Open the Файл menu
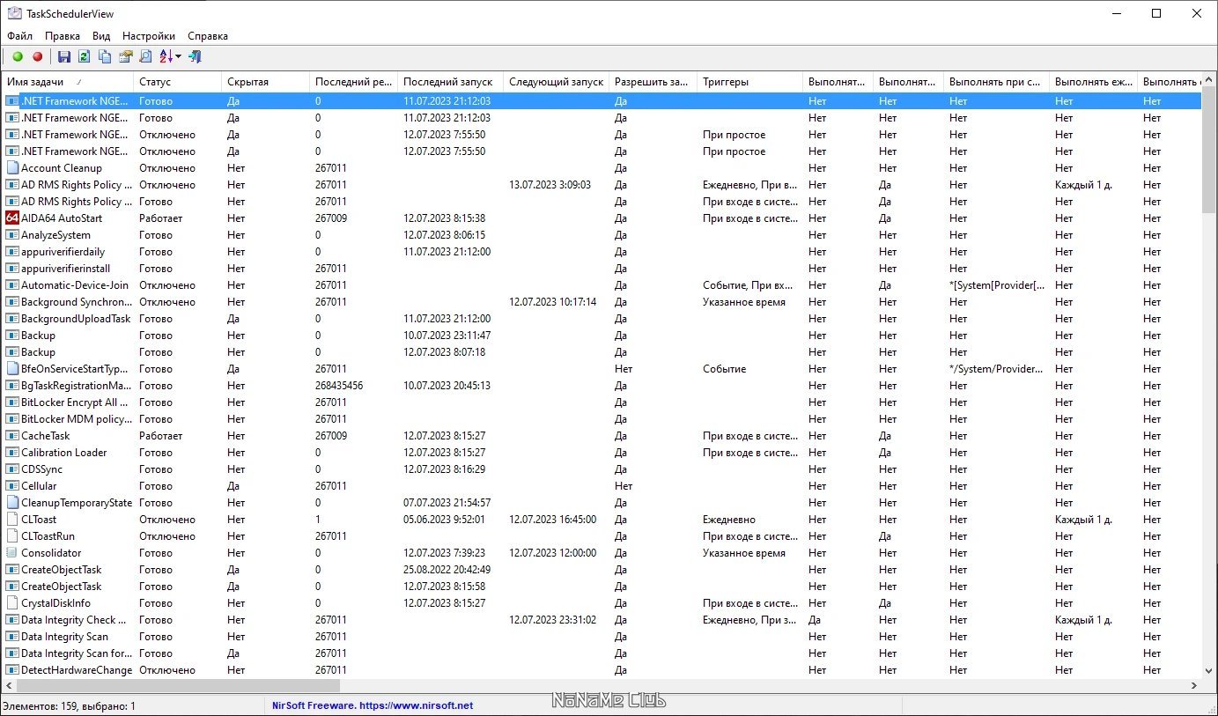Screen dimensions: 1218x716 tap(19, 36)
